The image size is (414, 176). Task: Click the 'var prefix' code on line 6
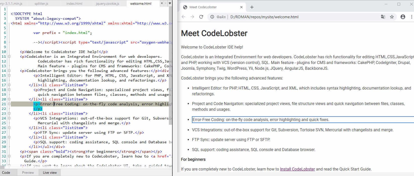[63, 33]
